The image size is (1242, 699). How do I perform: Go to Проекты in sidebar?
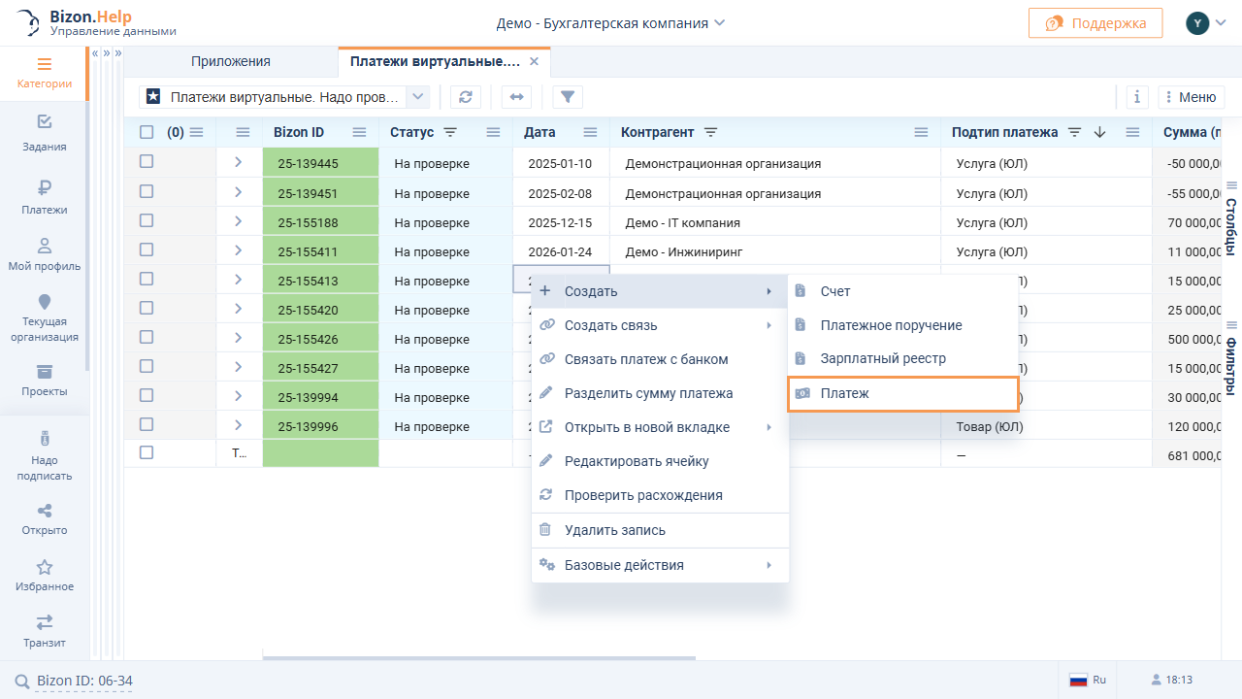pos(45,380)
